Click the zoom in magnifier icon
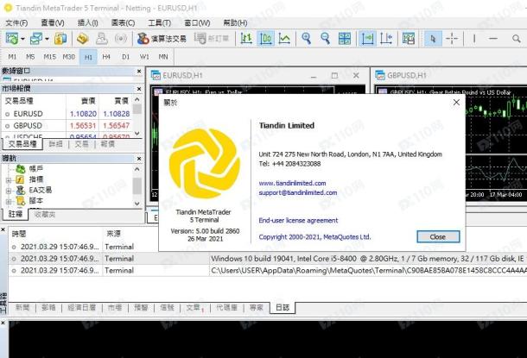The height and width of the screenshot is (358, 527). (x=306, y=39)
